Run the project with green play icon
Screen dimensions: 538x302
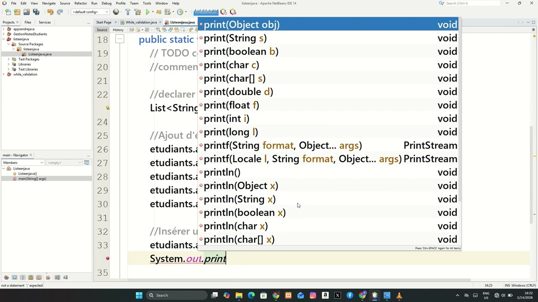click(x=148, y=12)
